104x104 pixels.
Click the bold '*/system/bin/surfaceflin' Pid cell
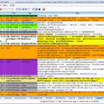tap(14, 80)
